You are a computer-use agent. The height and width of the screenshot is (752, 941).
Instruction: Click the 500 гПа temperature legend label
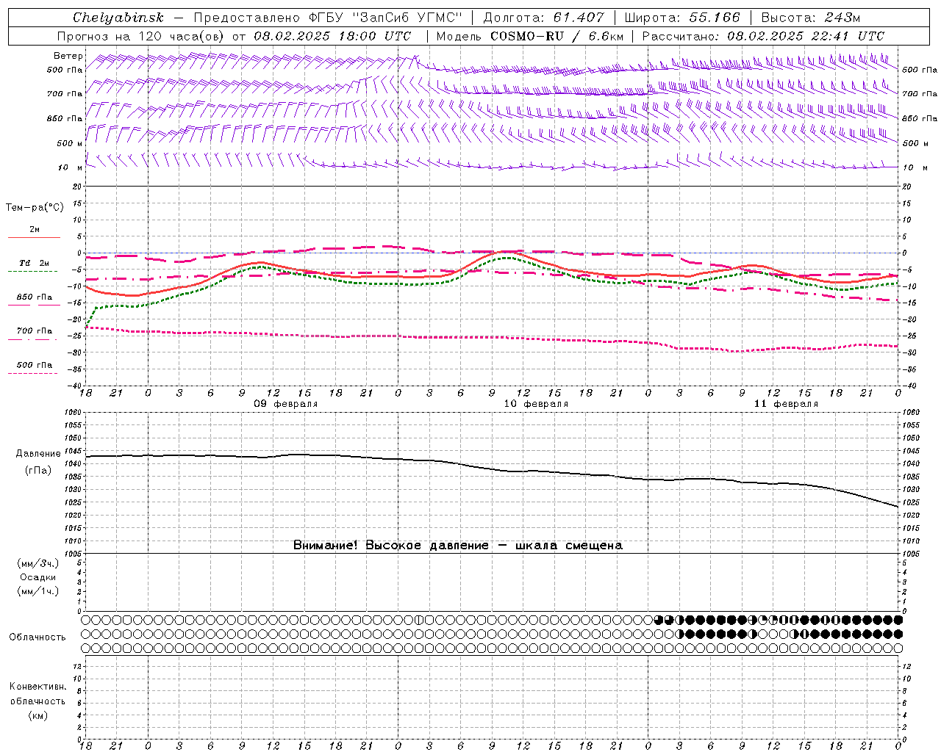click(x=35, y=365)
